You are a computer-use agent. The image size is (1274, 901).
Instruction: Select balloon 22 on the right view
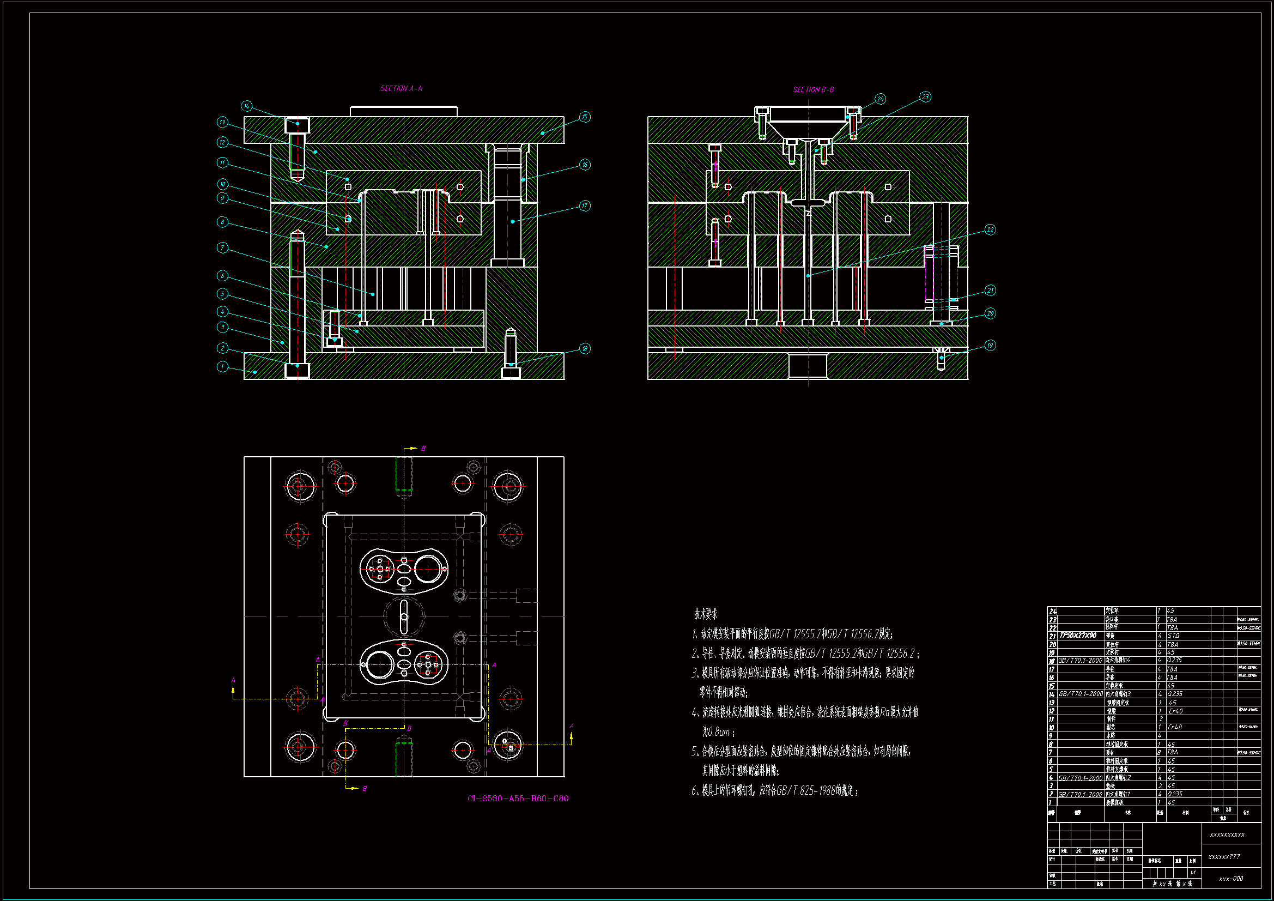[x=990, y=230]
